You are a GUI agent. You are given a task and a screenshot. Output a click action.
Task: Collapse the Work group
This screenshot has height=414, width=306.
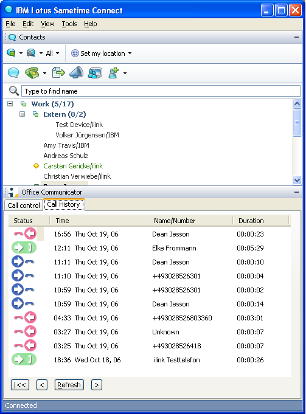(x=10, y=104)
